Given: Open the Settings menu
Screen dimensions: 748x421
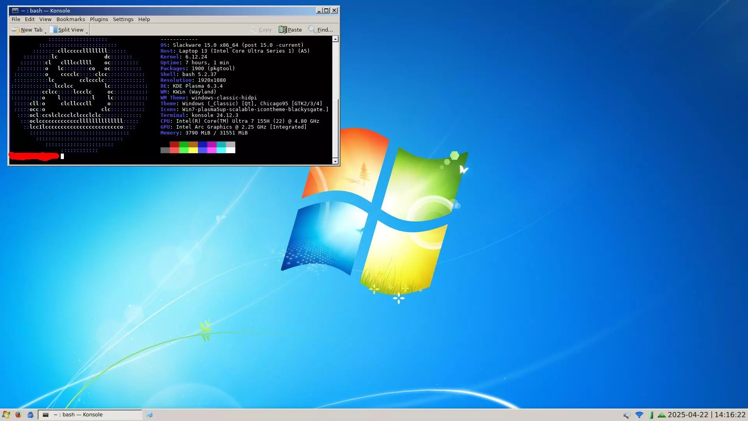Looking at the screenshot, I should pos(123,19).
